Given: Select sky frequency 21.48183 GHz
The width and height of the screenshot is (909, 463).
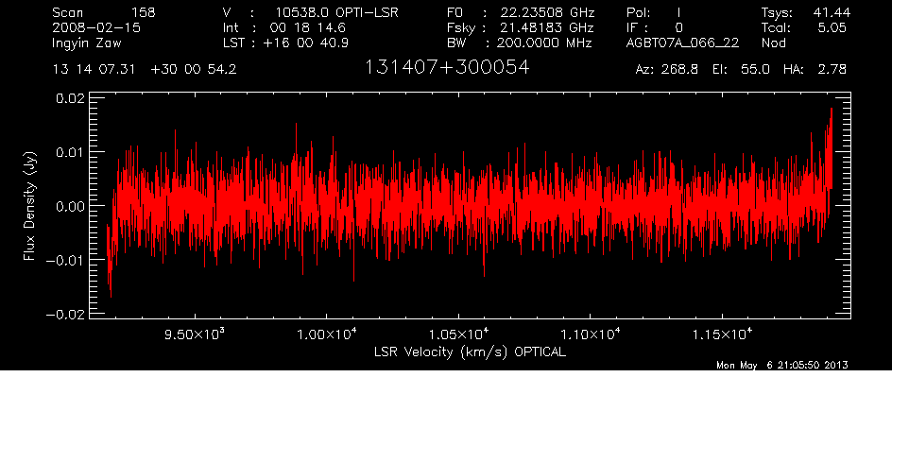Looking at the screenshot, I should (546, 27).
